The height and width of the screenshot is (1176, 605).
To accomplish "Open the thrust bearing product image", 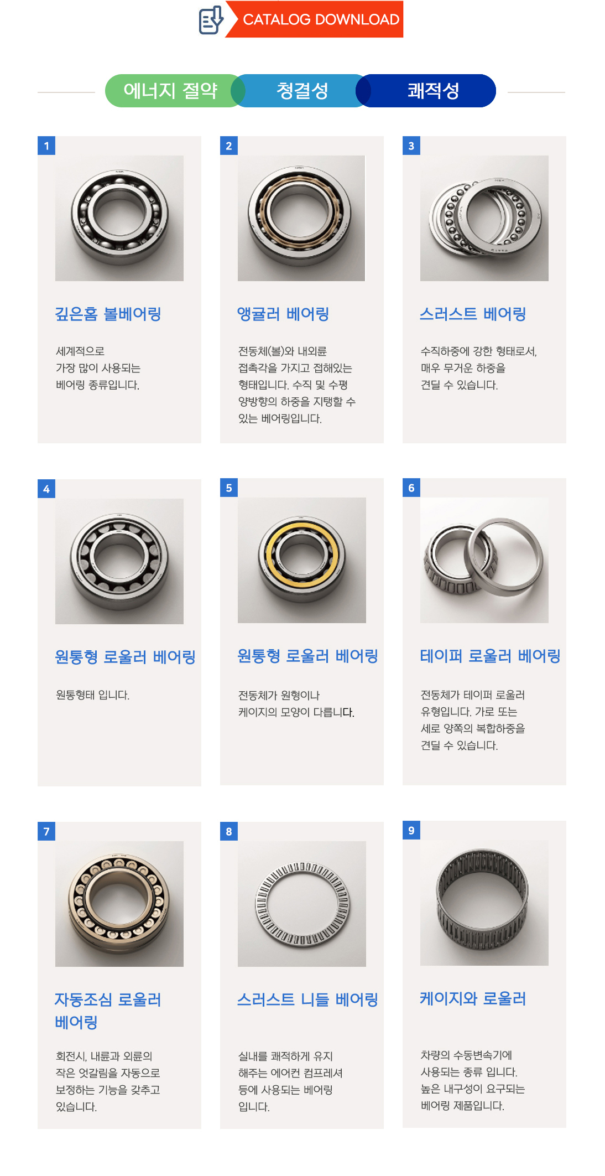I will coord(484,218).
